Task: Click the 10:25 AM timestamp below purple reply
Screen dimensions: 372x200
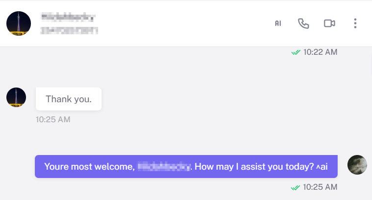Action: pyautogui.click(x=320, y=187)
